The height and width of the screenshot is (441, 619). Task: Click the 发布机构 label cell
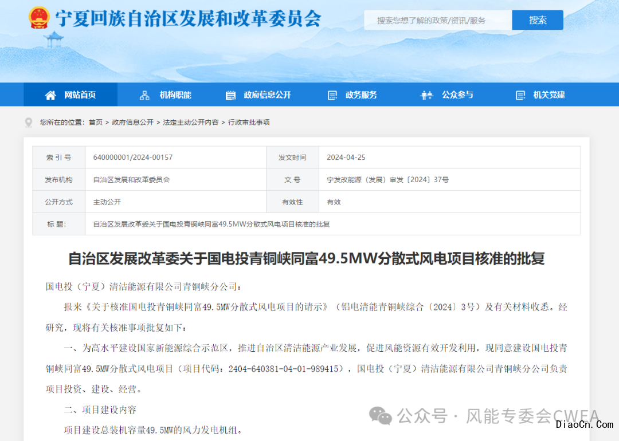click(x=59, y=180)
